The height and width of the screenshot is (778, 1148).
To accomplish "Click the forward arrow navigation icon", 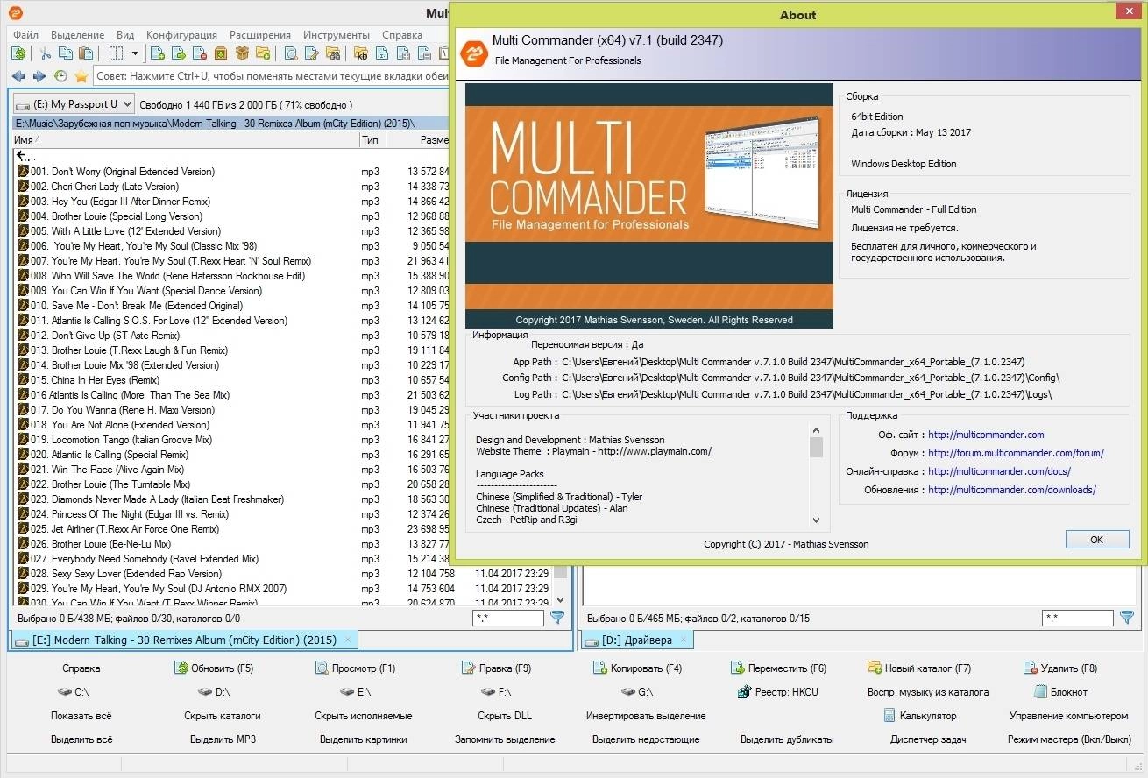I will (39, 76).
